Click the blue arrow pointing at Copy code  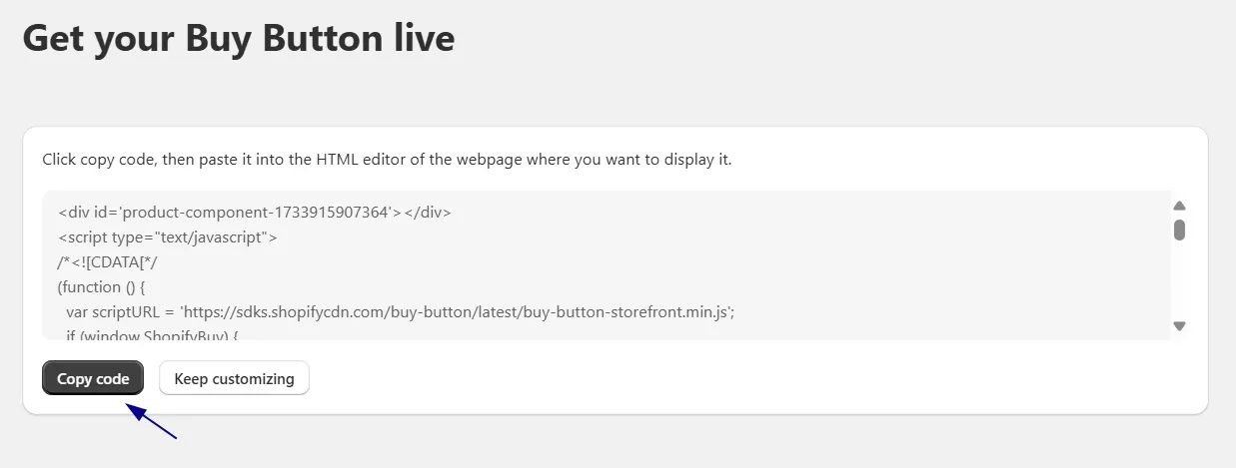click(151, 419)
